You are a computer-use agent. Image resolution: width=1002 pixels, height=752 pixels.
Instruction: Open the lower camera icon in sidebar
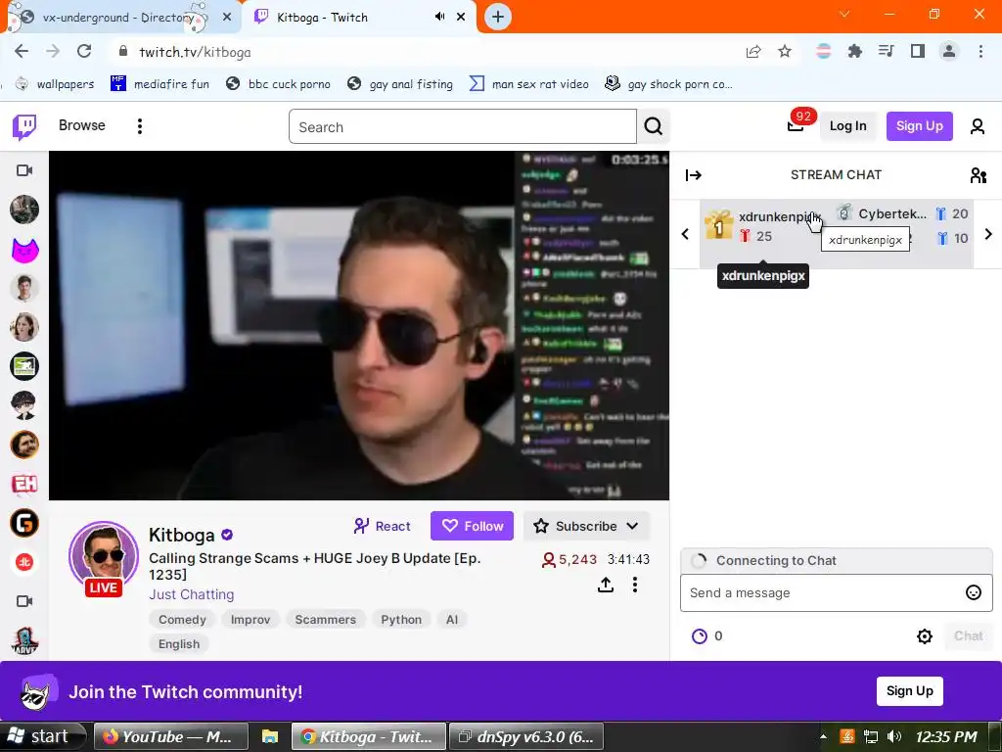pos(24,601)
